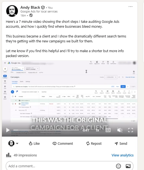Send the post via message
This screenshot has height=170, width=144.
pos(121,143)
